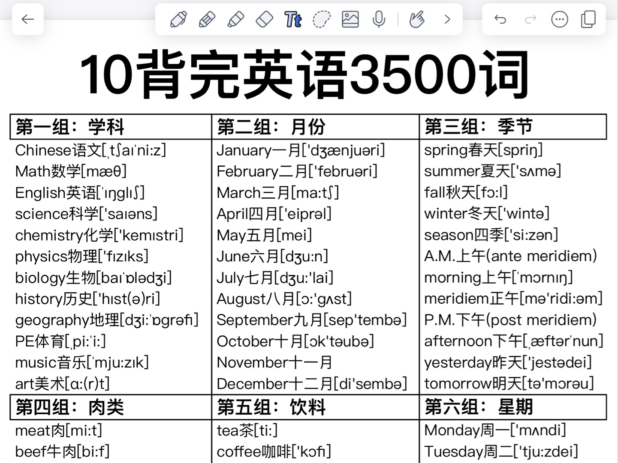Click the morning上午 row
This screenshot has width=618, height=463.
(x=498, y=277)
